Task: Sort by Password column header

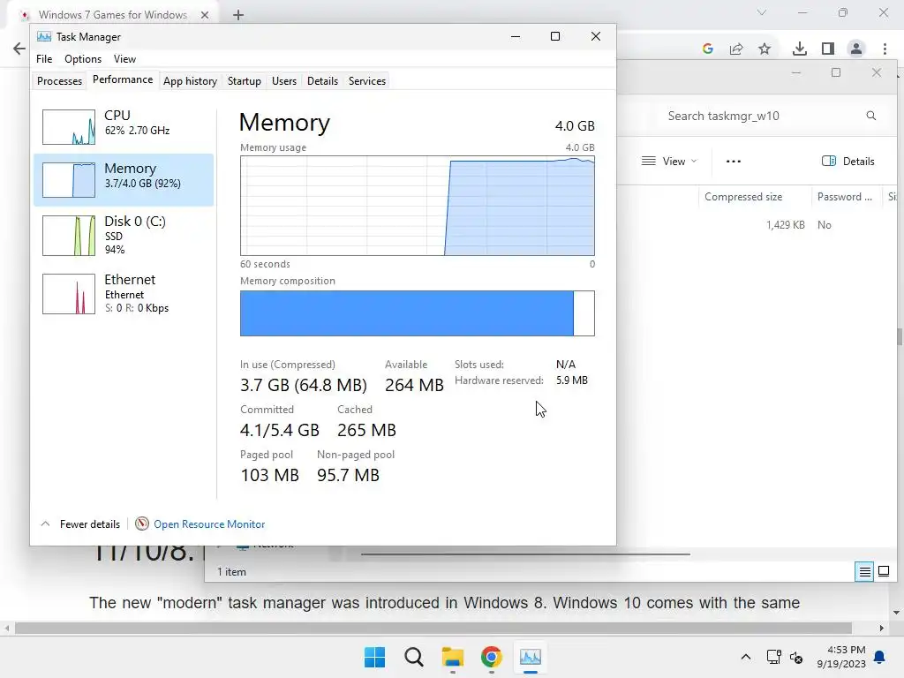Action: (x=845, y=197)
